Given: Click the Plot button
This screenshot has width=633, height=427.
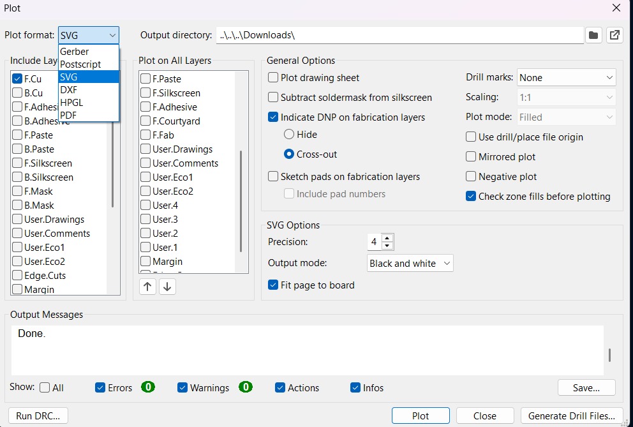Looking at the screenshot, I should pos(421,416).
